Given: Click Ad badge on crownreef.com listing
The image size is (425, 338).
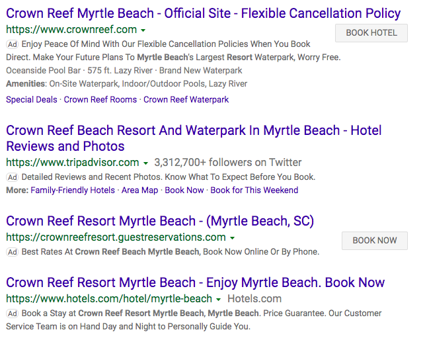Looking at the screenshot, I should tap(12, 44).
